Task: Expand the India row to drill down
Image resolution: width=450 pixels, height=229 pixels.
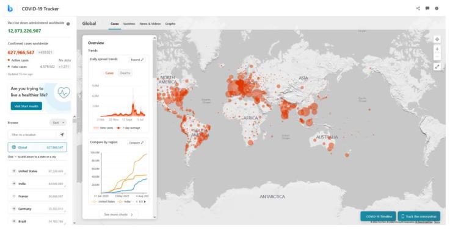Action: point(14,183)
